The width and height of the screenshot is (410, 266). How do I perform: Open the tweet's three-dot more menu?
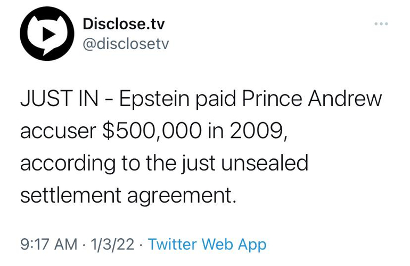[x=381, y=24]
